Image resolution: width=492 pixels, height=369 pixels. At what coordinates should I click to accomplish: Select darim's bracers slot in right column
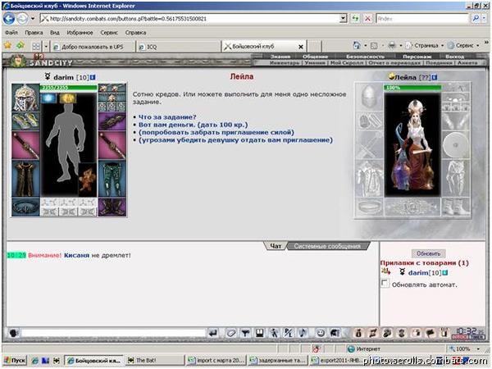[112, 121]
